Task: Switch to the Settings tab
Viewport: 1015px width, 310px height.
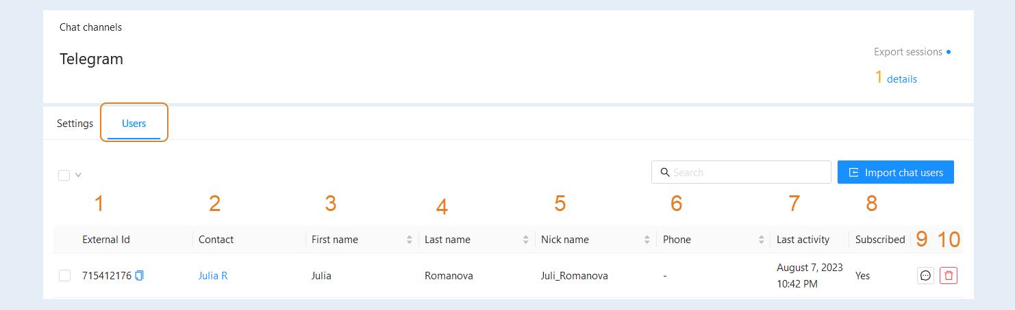Action: 75,124
